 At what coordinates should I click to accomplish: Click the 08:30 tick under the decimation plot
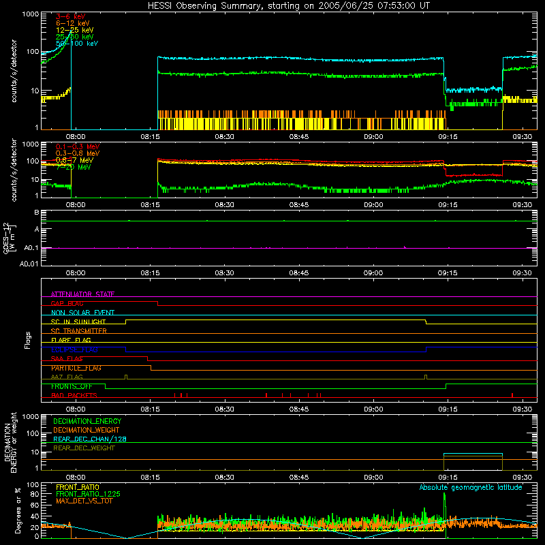(x=225, y=478)
